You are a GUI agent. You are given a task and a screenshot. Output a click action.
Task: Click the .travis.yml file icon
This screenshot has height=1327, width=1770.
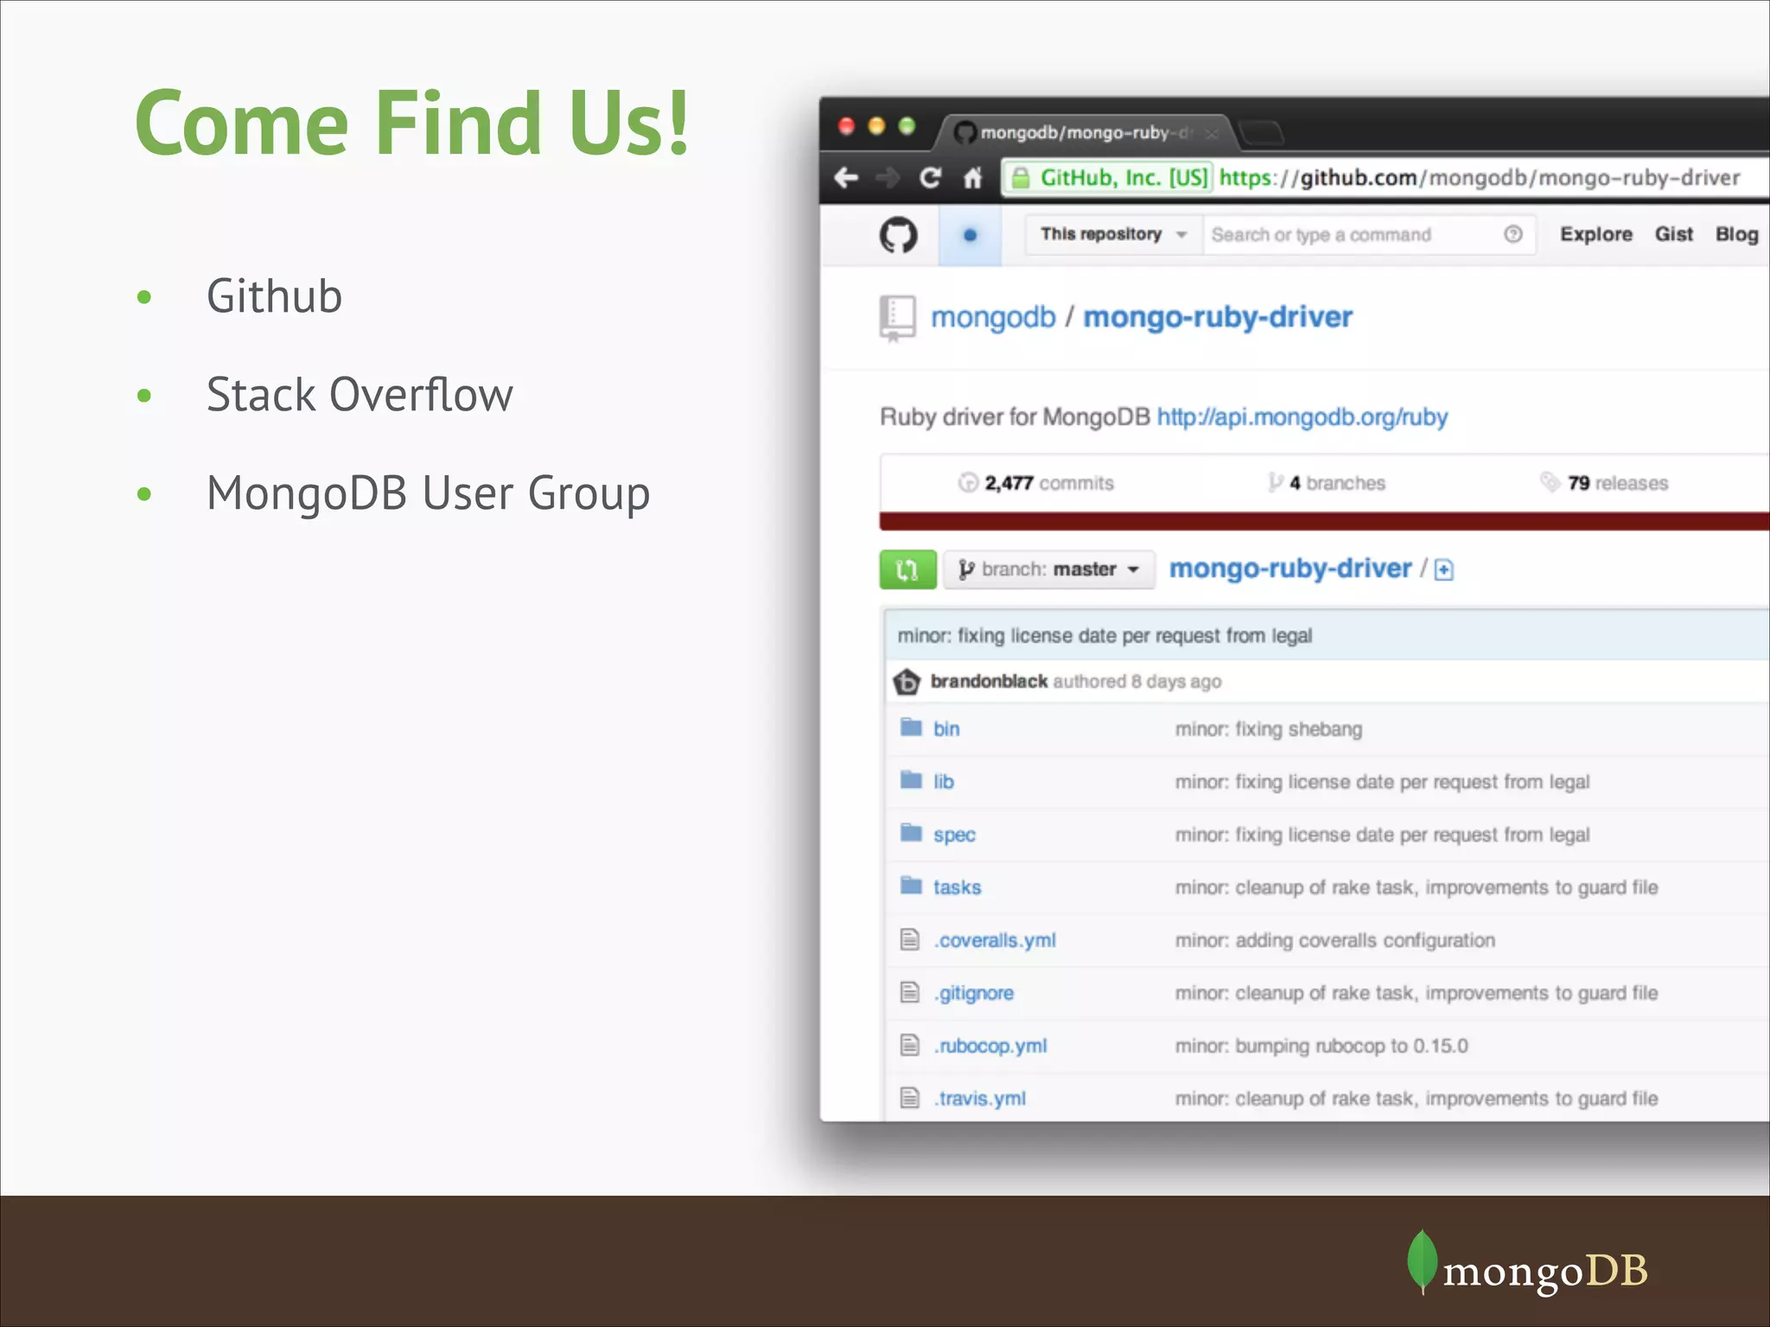(910, 1098)
